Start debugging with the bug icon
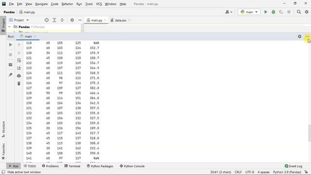This screenshot has height=175, width=311. coord(273,12)
